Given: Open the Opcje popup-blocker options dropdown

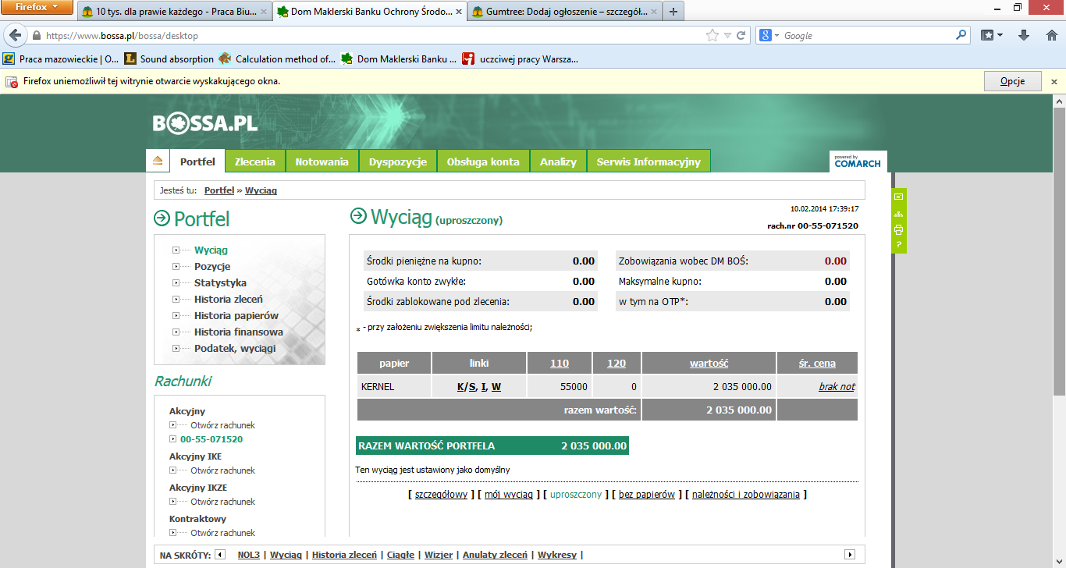Looking at the screenshot, I should [1012, 81].
